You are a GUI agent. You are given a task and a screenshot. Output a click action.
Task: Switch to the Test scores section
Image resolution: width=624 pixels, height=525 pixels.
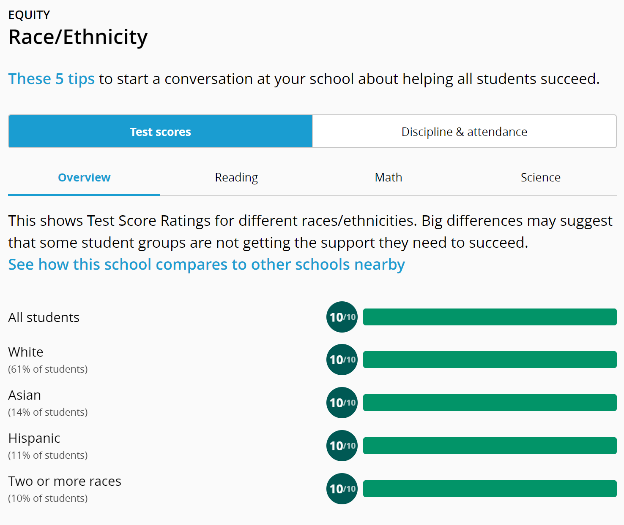[x=160, y=132]
